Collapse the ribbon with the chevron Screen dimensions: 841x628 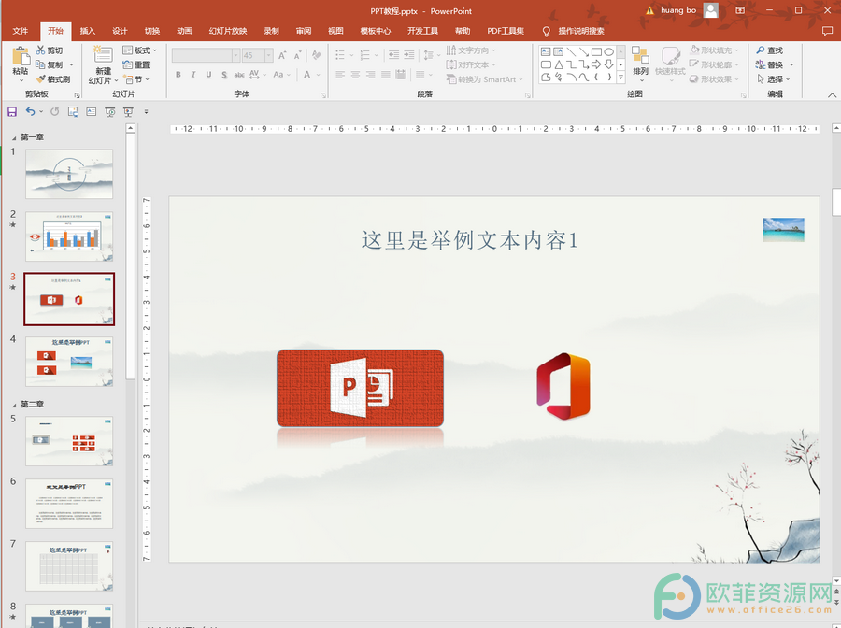tap(832, 94)
